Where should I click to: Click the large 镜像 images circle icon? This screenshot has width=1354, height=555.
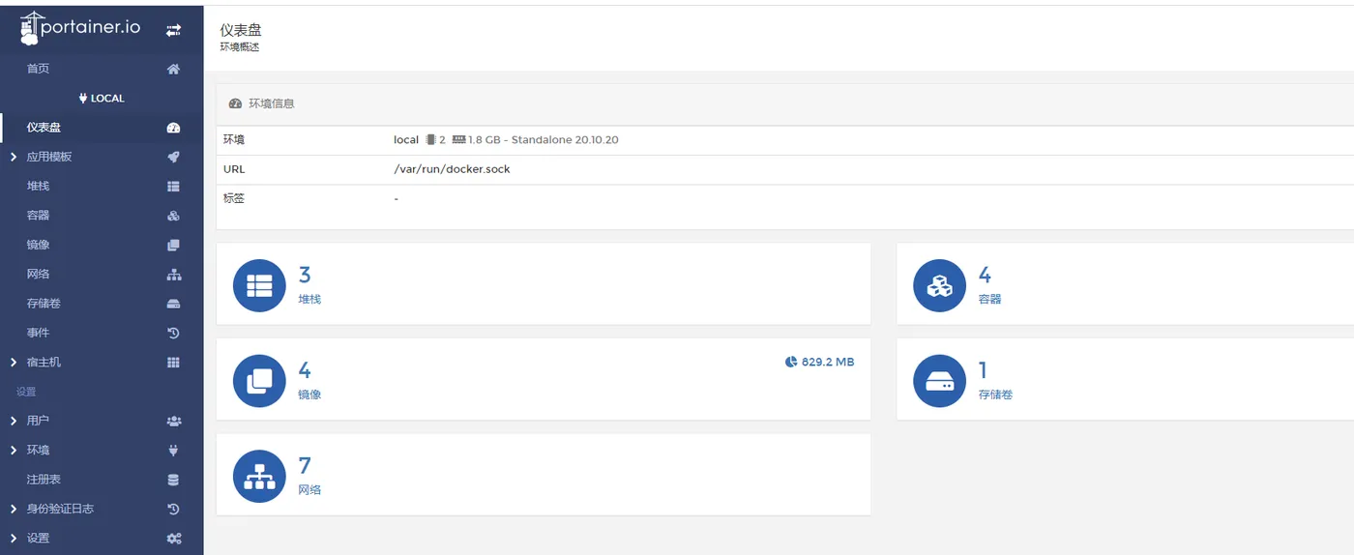coord(259,381)
